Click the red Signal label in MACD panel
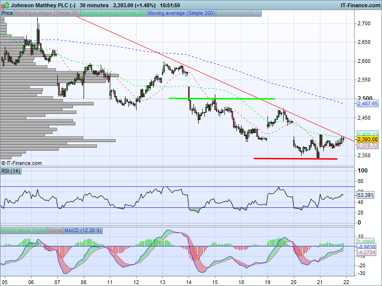Image resolution: width=382 pixels, height=286 pixels. (x=55, y=231)
